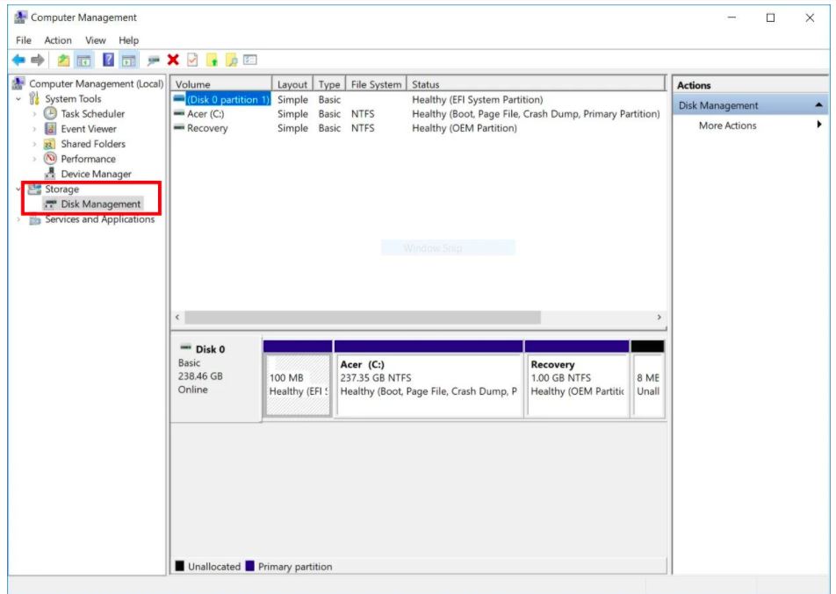Viewport: 836px width, 594px height.
Task: Open the Performance node
Action: coord(88,159)
